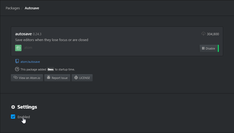Disable the autosave package
This screenshot has width=234, height=133.
pos(209,48)
